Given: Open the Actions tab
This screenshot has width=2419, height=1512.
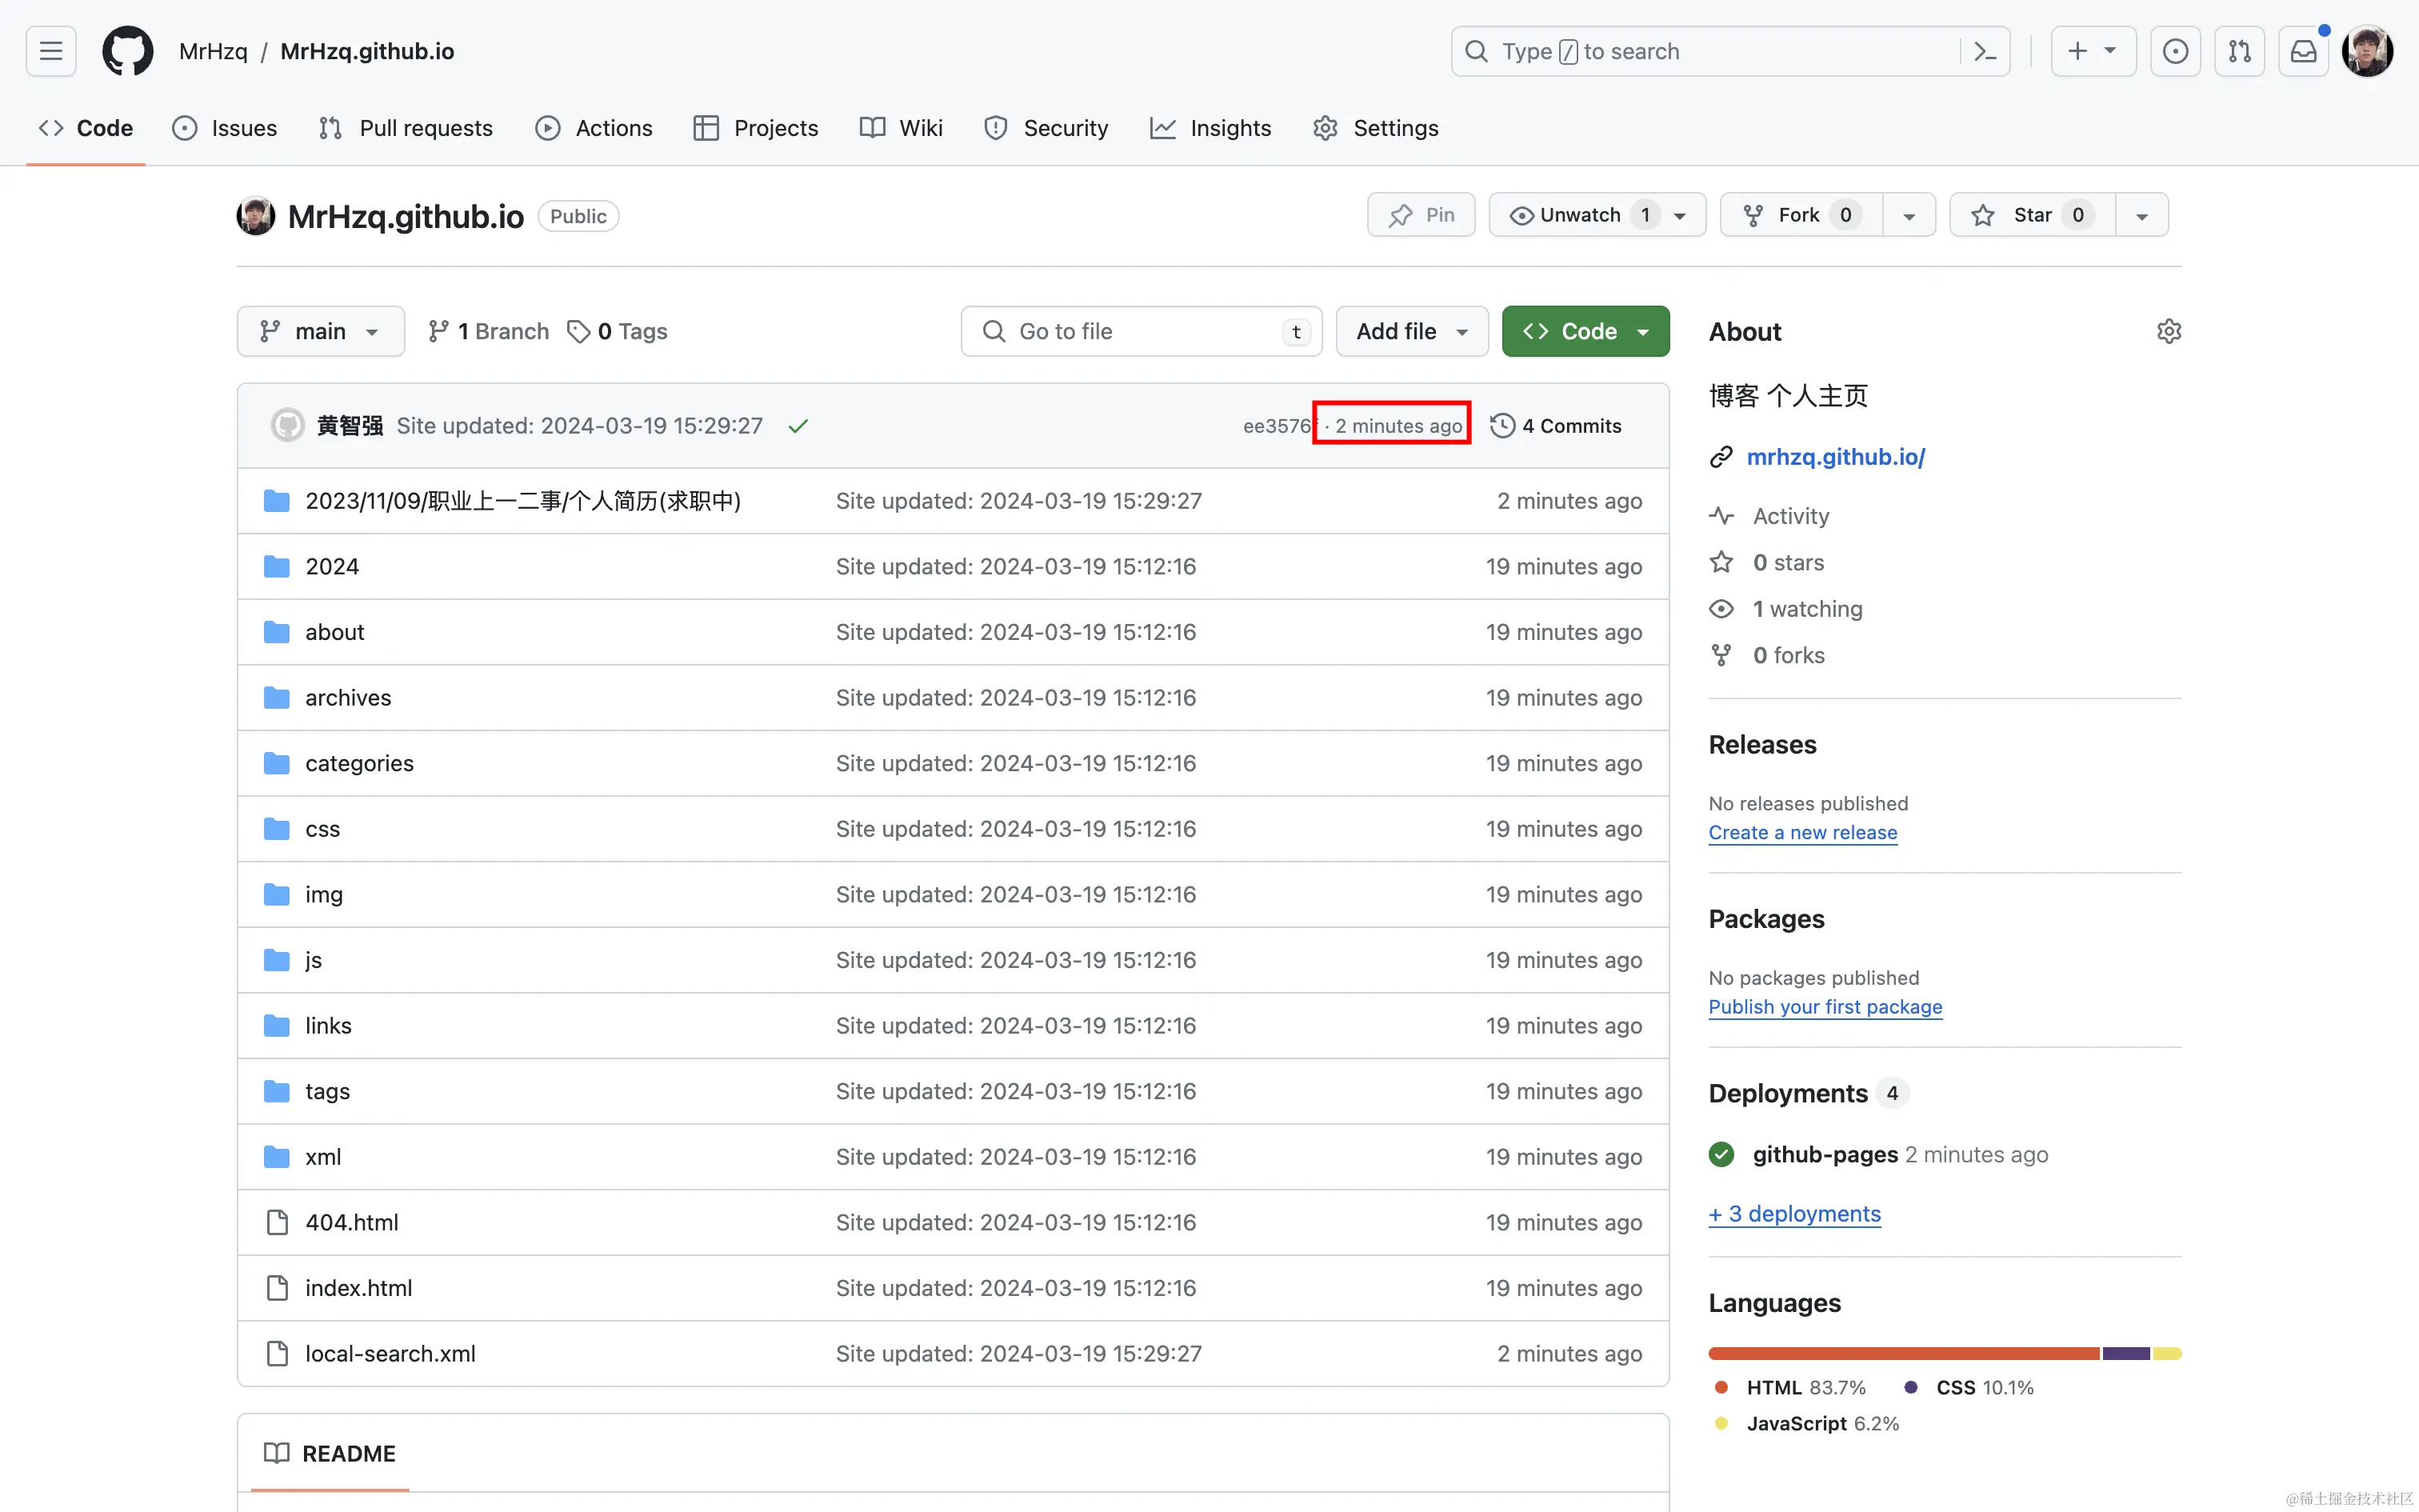Looking at the screenshot, I should [x=594, y=128].
